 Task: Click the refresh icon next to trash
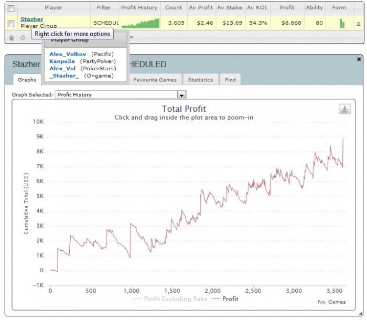click(23, 37)
